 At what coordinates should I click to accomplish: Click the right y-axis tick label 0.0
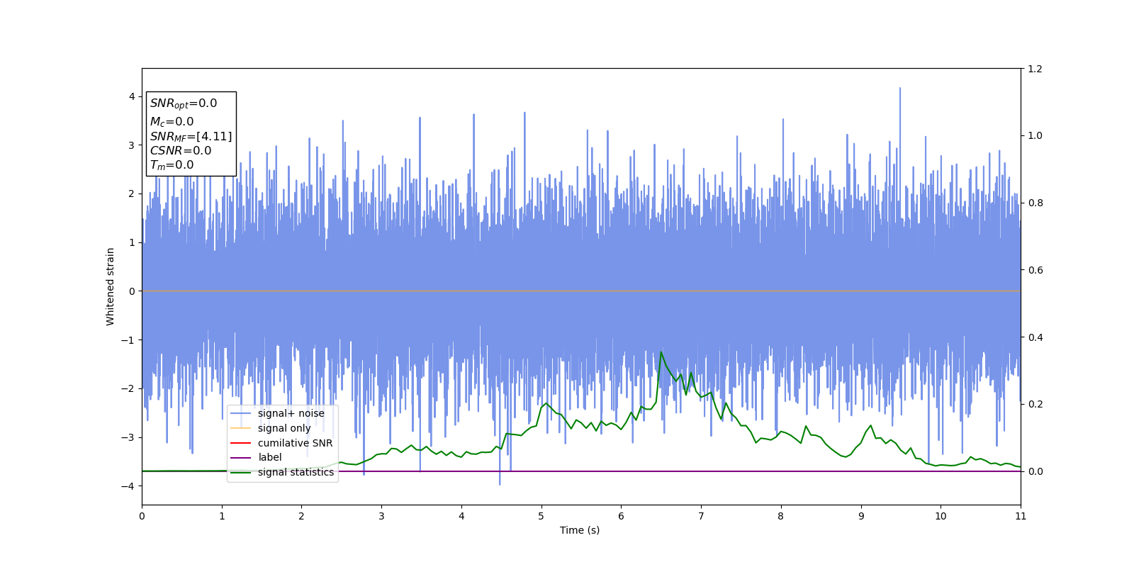tap(1035, 471)
